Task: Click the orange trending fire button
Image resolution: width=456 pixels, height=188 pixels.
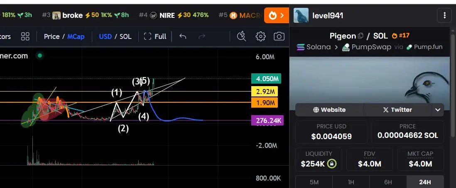Action: pos(277,15)
